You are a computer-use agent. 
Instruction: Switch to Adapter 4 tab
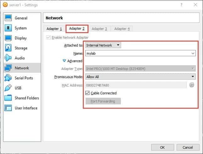(122, 29)
